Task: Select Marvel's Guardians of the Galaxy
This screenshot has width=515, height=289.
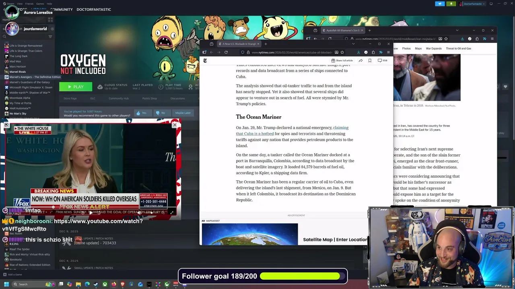Action: tap(30, 82)
